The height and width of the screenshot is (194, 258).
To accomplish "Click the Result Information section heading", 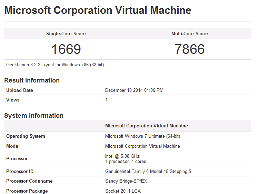I will coord(32,80).
